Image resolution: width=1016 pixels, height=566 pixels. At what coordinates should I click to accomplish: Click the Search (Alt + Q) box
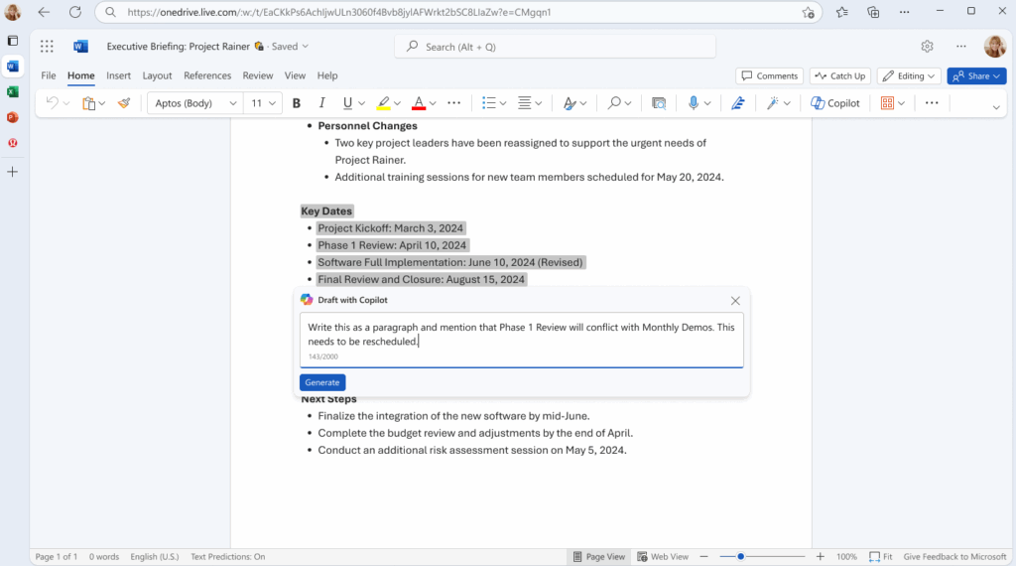[x=556, y=47]
